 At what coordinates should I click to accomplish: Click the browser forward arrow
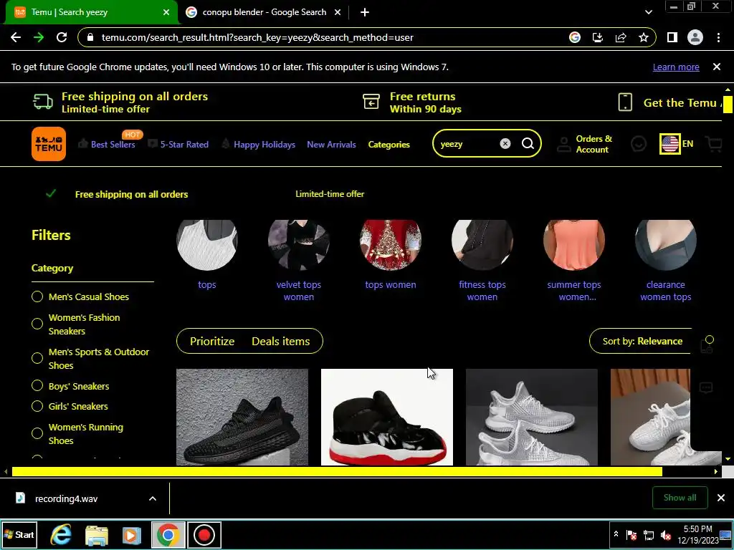point(39,37)
